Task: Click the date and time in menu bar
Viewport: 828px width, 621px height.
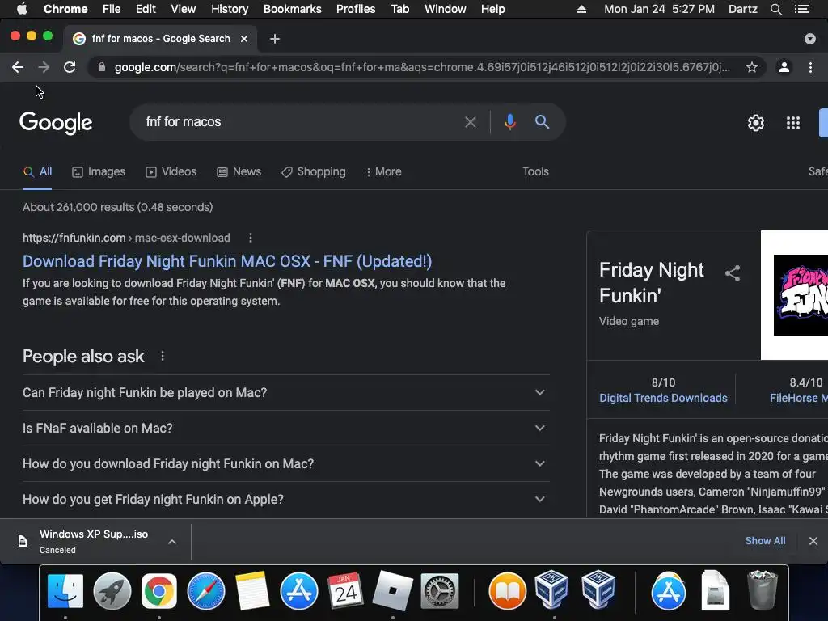Action: [659, 9]
